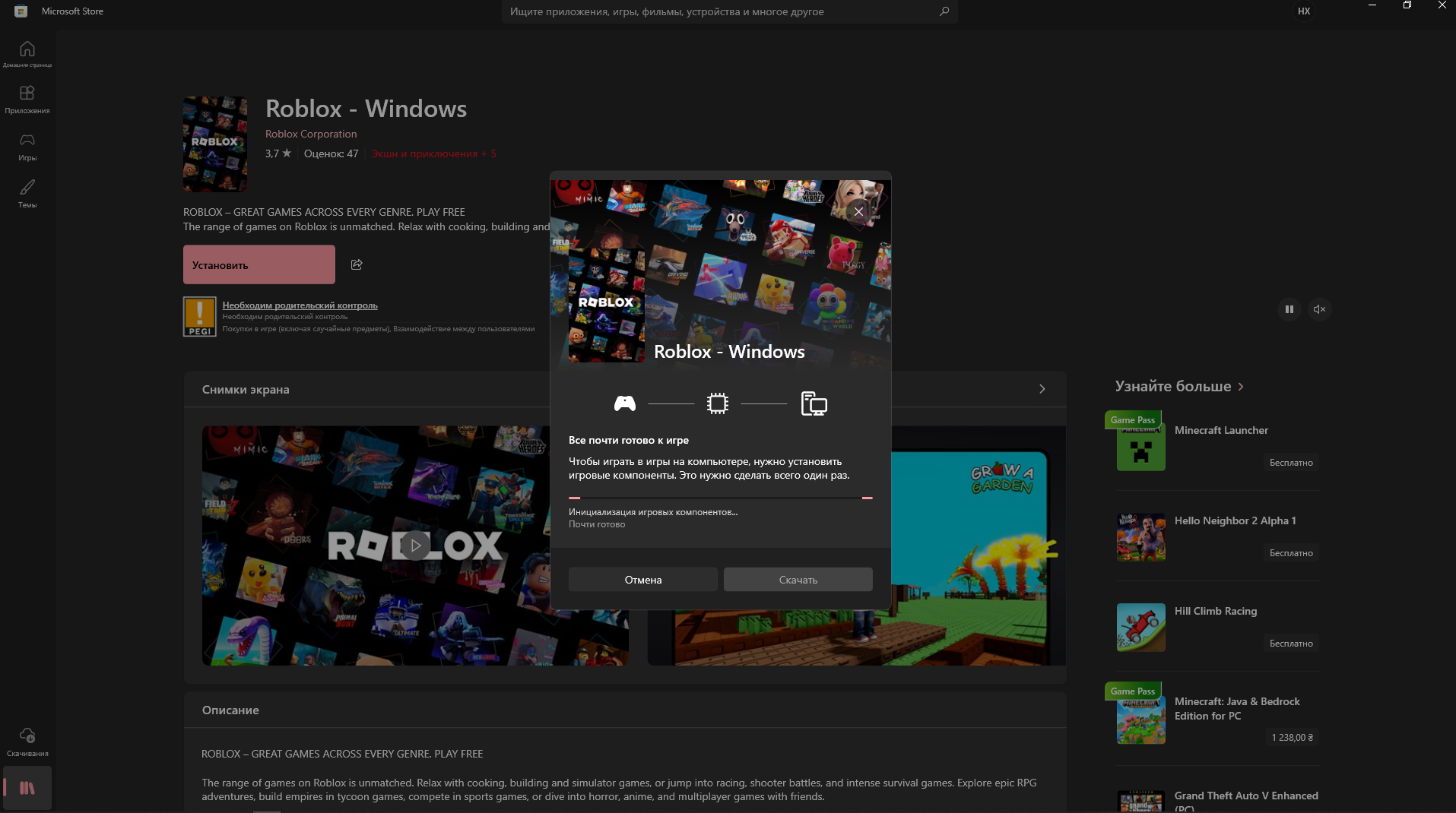Open Экшн и приключения category link

pos(434,153)
